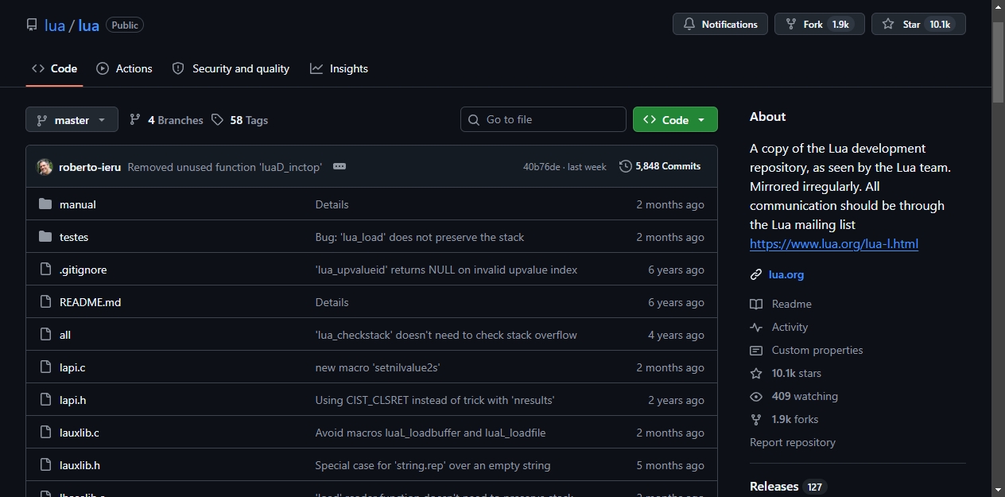This screenshot has width=1005, height=497.
Task: View the 10.1k stars list
Action: 786,373
